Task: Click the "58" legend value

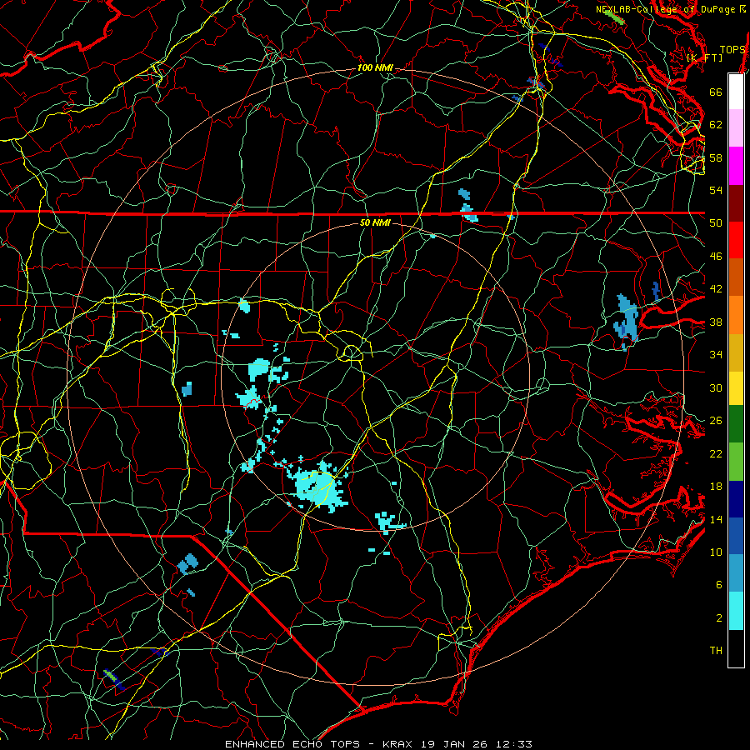Action: pyautogui.click(x=716, y=157)
